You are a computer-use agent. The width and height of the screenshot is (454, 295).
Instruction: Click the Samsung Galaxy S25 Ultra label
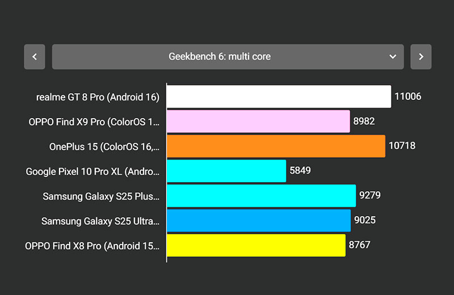coord(100,221)
